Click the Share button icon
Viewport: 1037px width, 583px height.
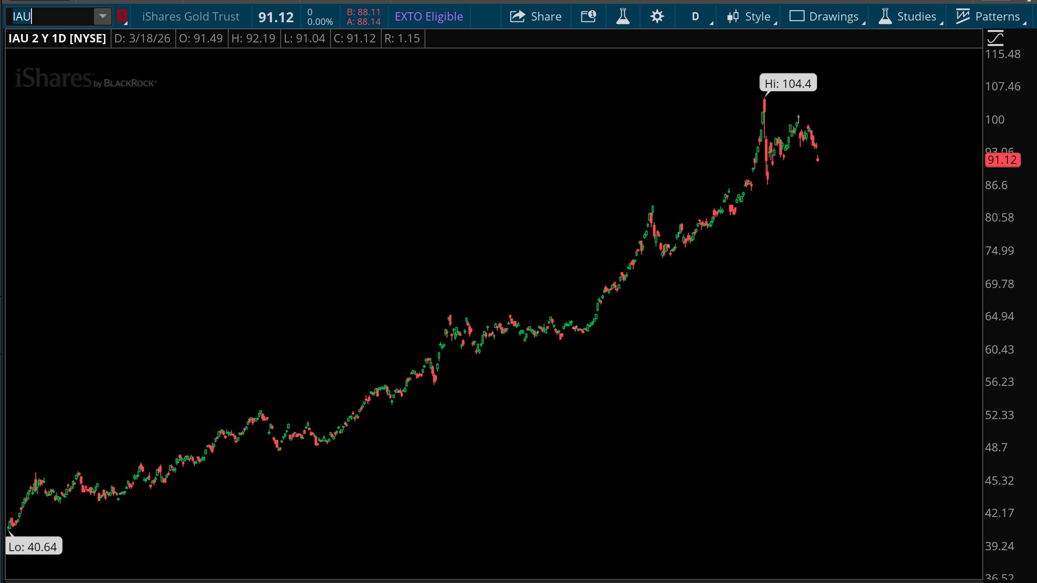pyautogui.click(x=518, y=17)
